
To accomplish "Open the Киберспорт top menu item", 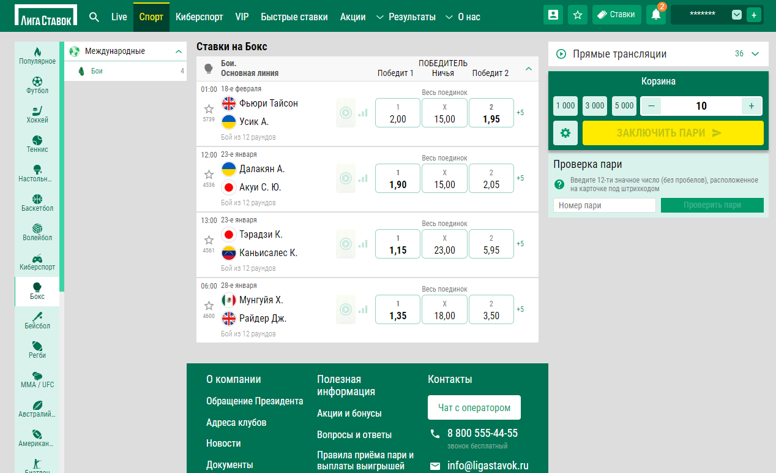I will pos(199,17).
